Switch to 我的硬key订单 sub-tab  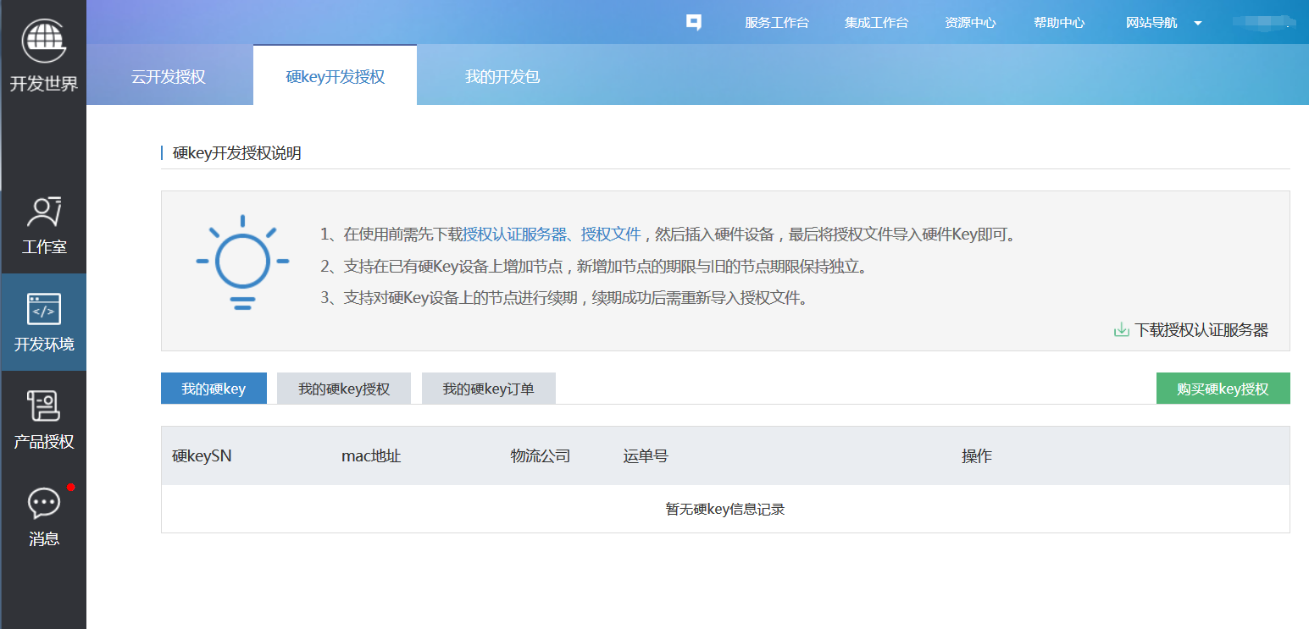point(489,389)
